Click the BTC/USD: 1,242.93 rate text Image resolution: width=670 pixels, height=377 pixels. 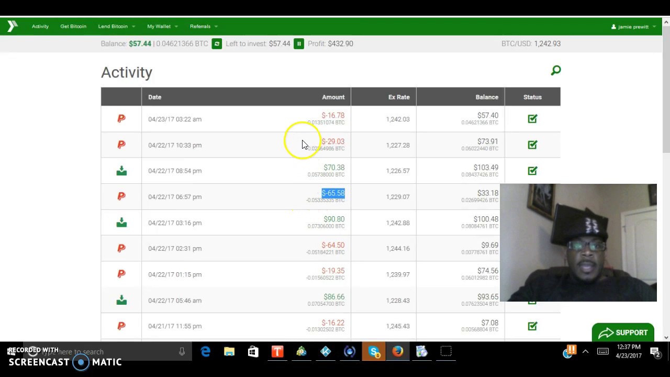(x=531, y=43)
